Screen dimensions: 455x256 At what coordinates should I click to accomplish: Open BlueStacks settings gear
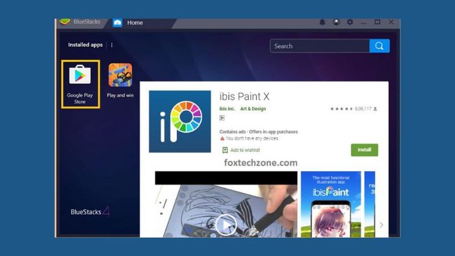350,22
